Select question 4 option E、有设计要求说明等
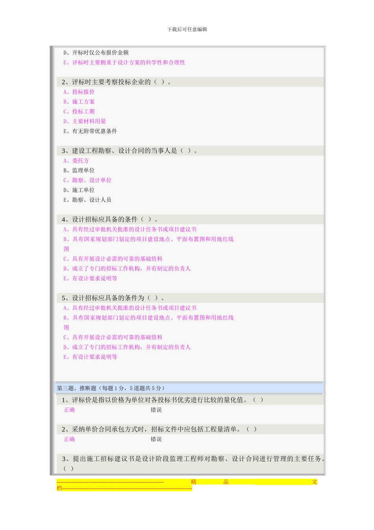The image size is (374, 530). pos(90,278)
